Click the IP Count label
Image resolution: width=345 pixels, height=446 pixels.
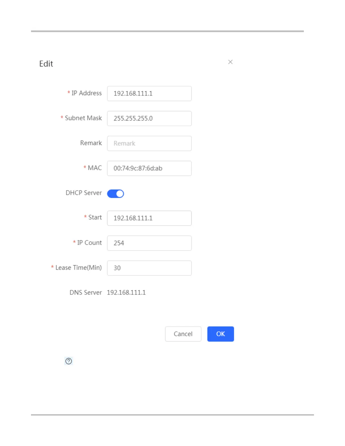(89, 243)
